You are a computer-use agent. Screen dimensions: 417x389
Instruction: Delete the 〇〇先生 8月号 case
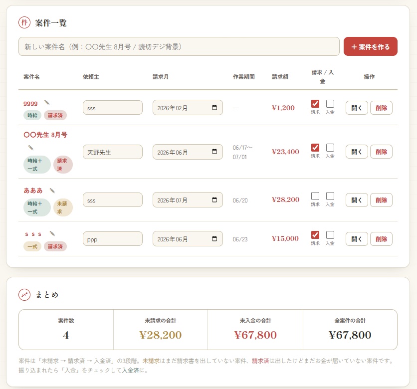(381, 152)
